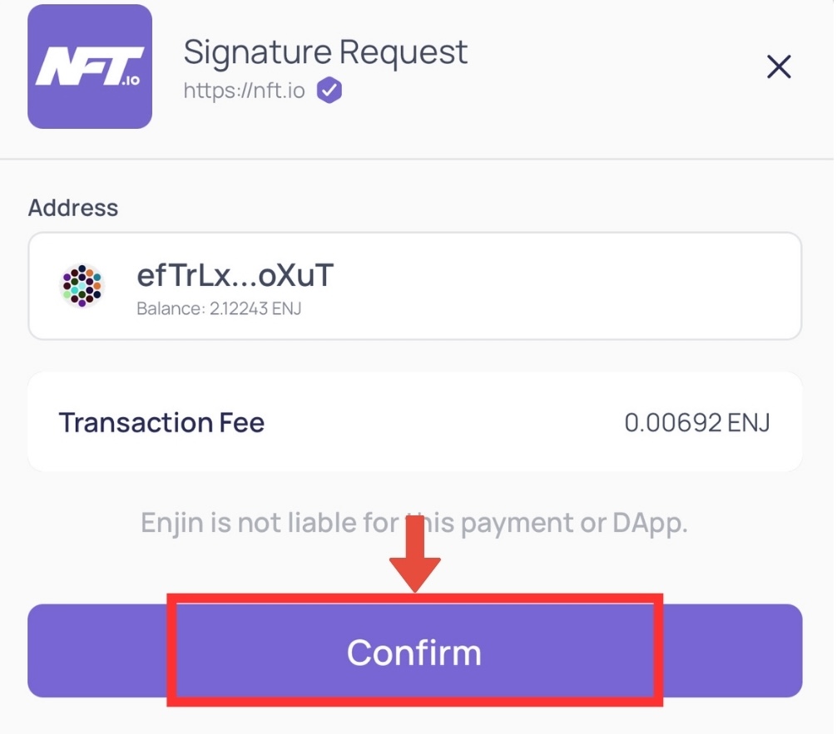Open the https://nft.io link
Viewport: 837px width, 734px height.
(x=244, y=91)
